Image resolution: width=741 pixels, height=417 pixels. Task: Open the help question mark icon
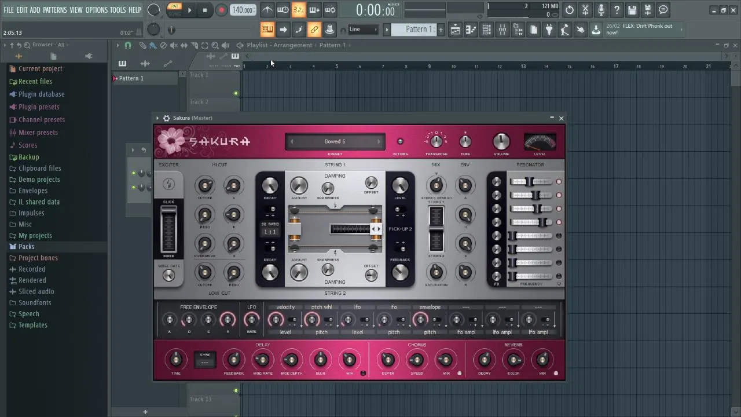(617, 10)
